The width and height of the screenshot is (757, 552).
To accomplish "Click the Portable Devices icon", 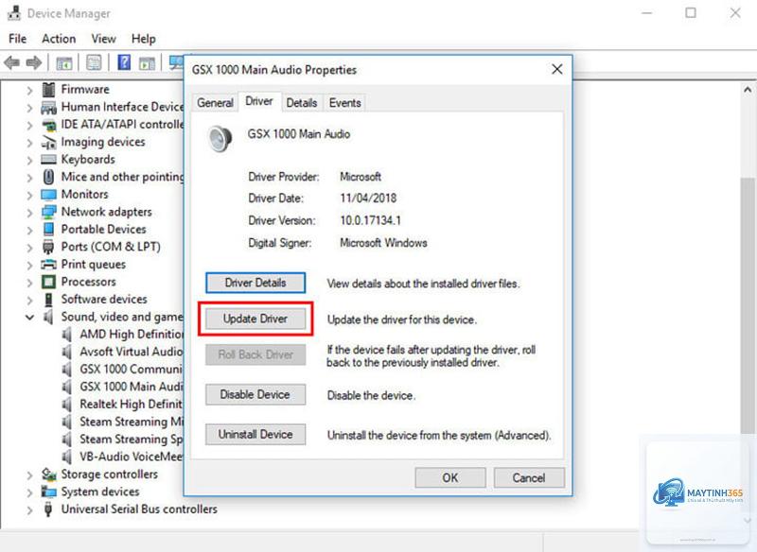I will point(48,230).
